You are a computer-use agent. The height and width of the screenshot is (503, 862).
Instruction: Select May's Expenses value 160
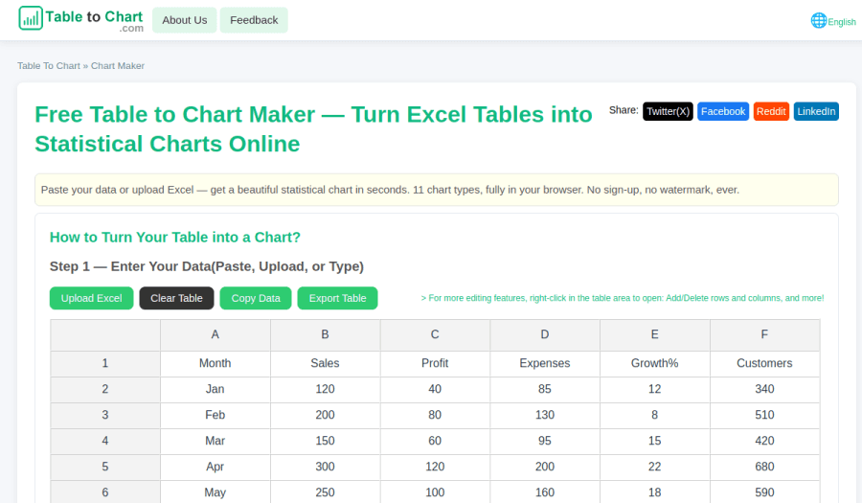[545, 492]
